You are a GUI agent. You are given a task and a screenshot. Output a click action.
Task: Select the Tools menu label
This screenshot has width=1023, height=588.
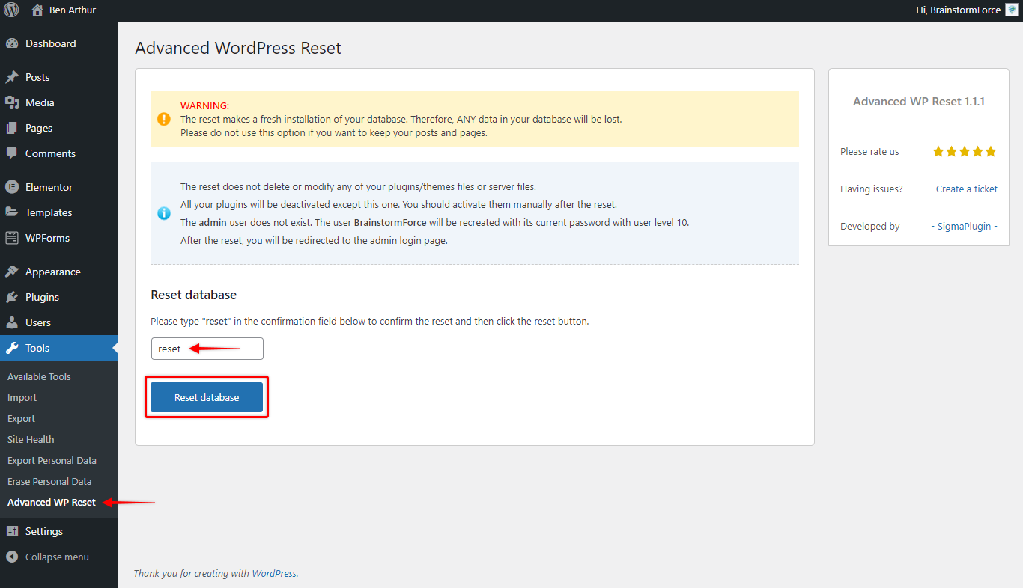37,348
